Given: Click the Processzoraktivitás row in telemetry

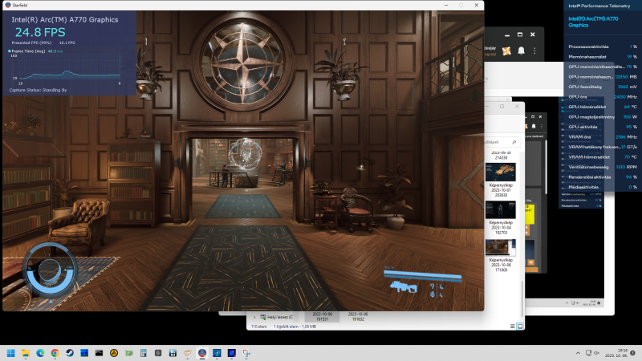Looking at the screenshot, I should coord(603,47).
